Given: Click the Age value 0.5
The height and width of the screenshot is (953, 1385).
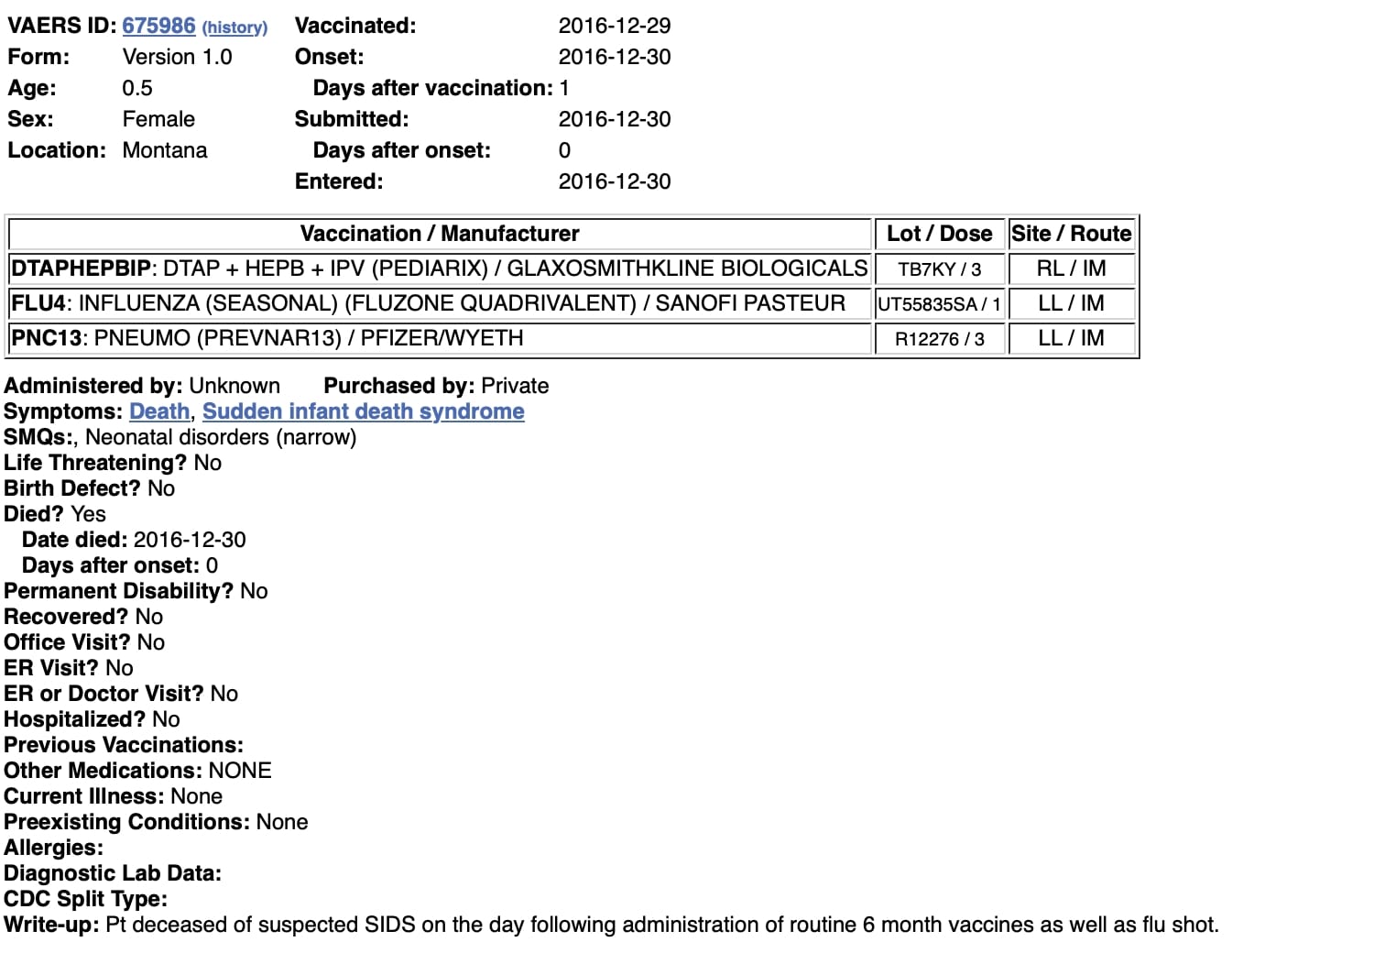Looking at the screenshot, I should point(137,88).
